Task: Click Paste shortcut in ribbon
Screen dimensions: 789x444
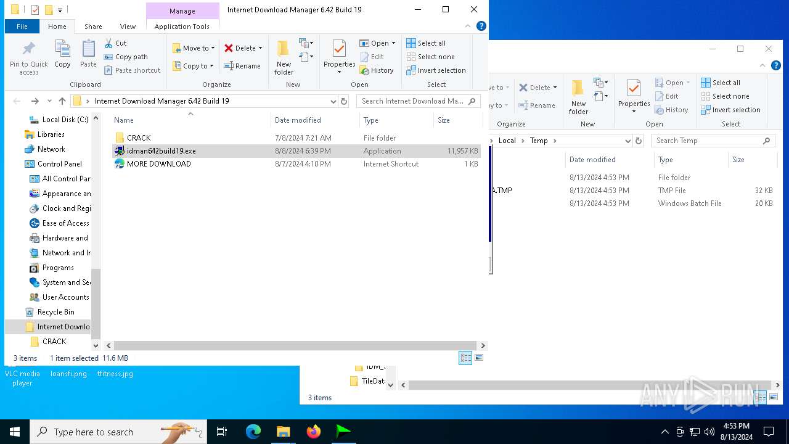Action: click(x=132, y=70)
